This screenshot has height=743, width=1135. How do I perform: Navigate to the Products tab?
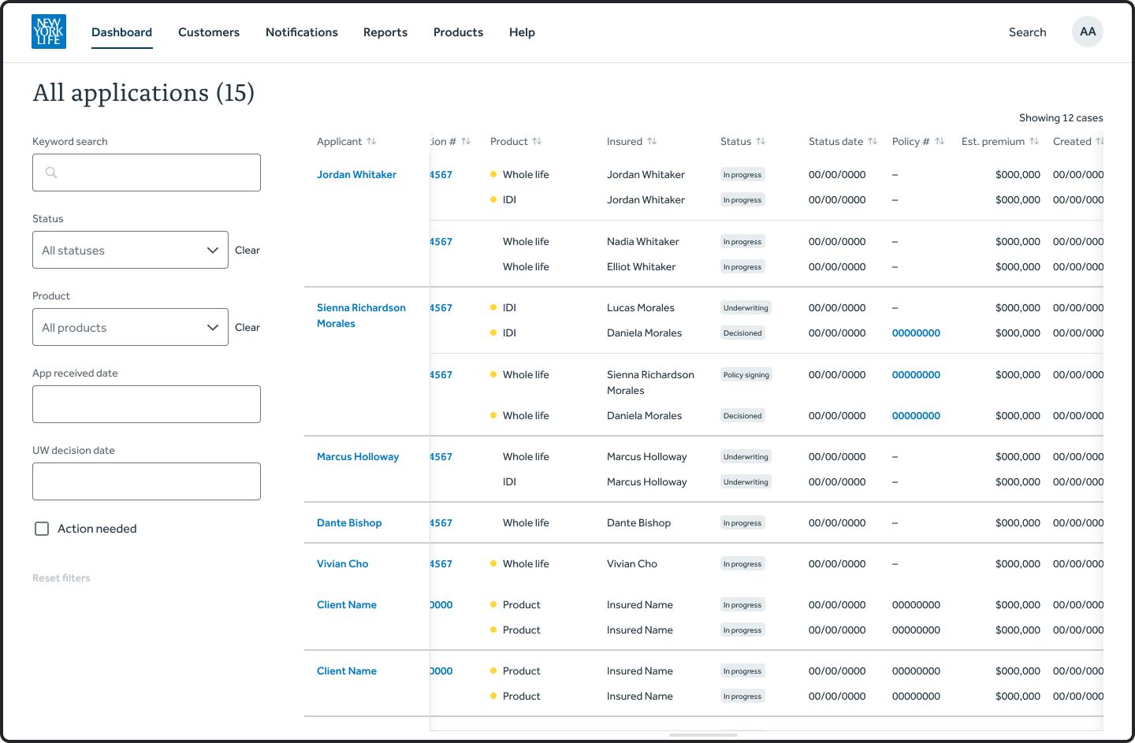pos(458,32)
